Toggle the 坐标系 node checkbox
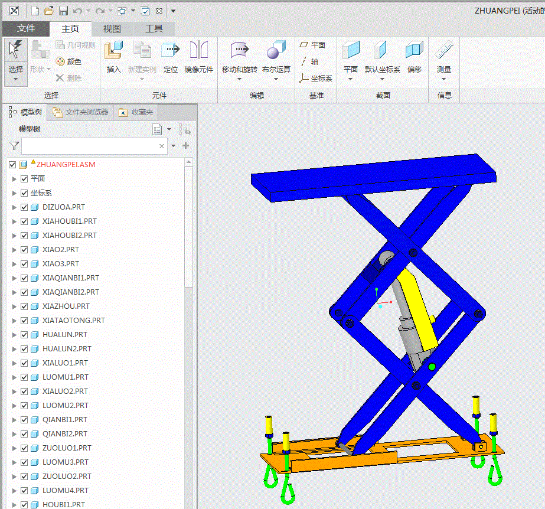 click(x=24, y=193)
